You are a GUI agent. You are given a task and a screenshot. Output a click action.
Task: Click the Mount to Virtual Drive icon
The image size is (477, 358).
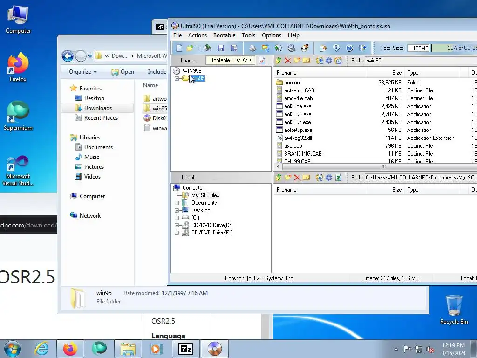(x=292, y=48)
